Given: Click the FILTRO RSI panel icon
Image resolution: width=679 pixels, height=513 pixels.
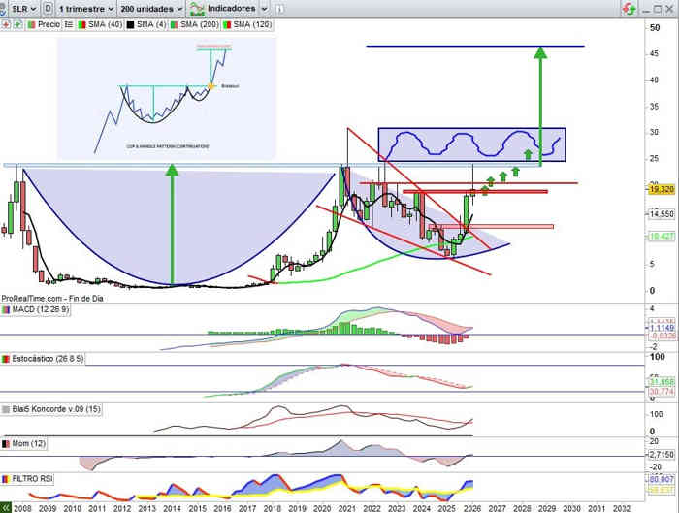Looking at the screenshot, I should [x=6, y=479].
